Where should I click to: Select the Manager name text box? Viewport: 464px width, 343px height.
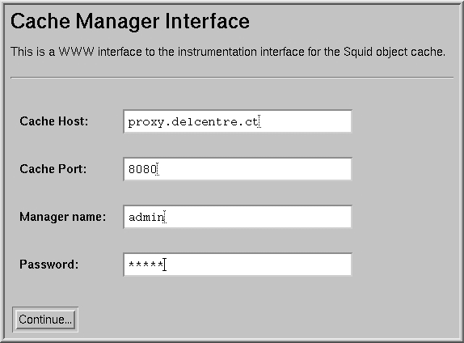238,217
